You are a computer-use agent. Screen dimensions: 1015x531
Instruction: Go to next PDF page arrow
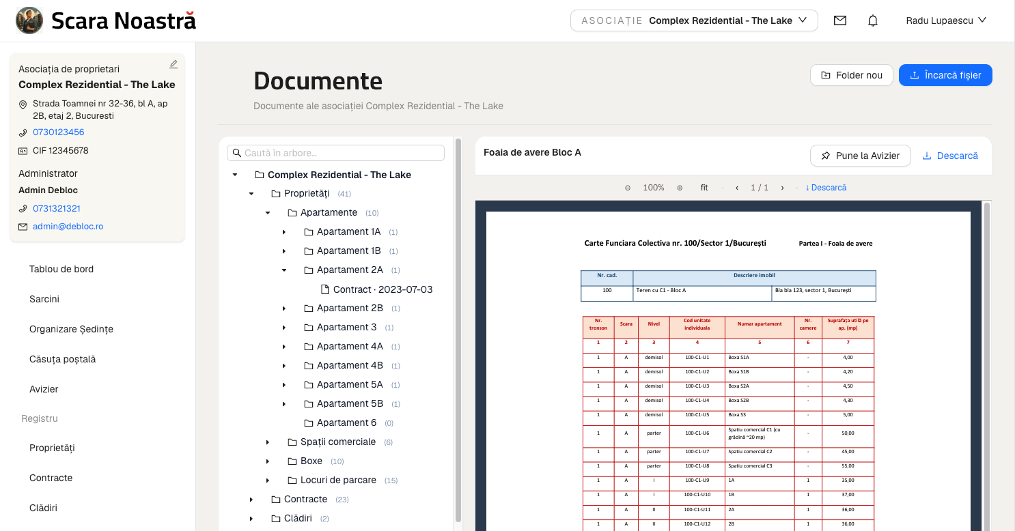tap(782, 188)
